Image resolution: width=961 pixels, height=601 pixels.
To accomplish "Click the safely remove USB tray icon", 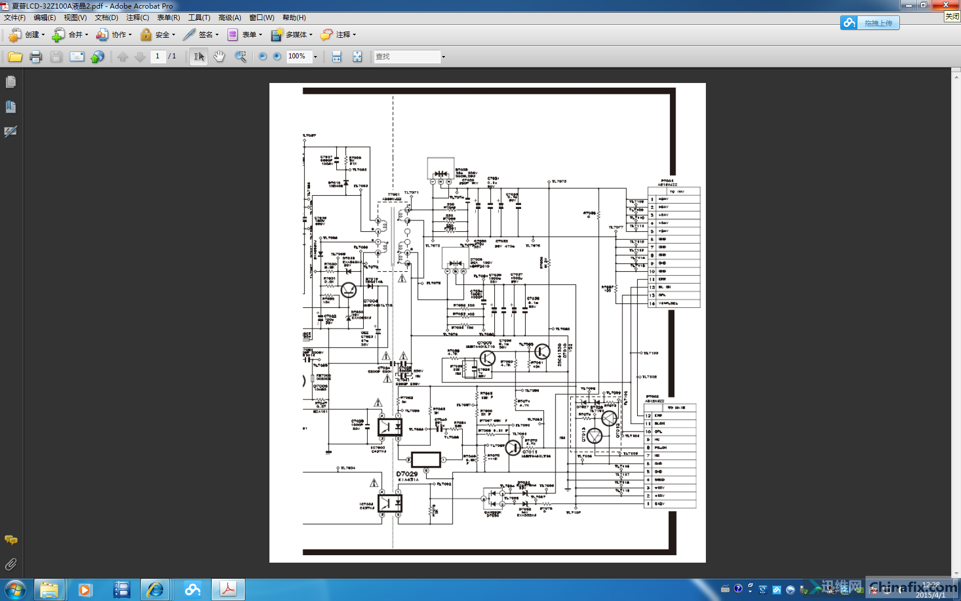I will 803,589.
